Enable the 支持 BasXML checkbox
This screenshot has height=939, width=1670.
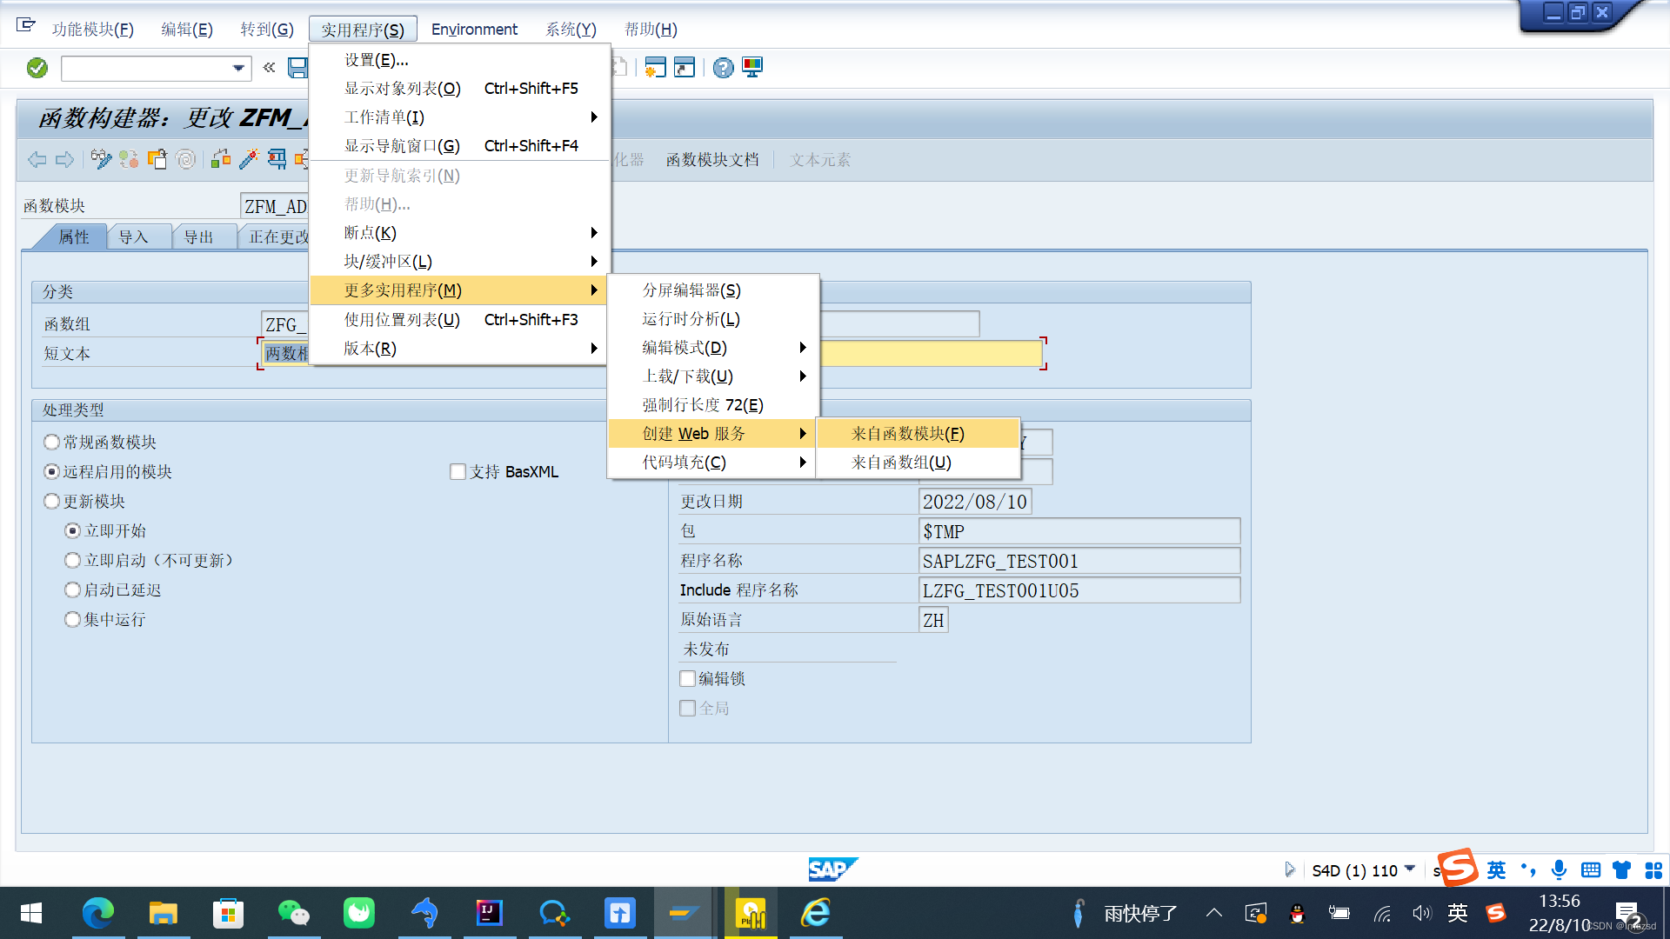tap(458, 472)
